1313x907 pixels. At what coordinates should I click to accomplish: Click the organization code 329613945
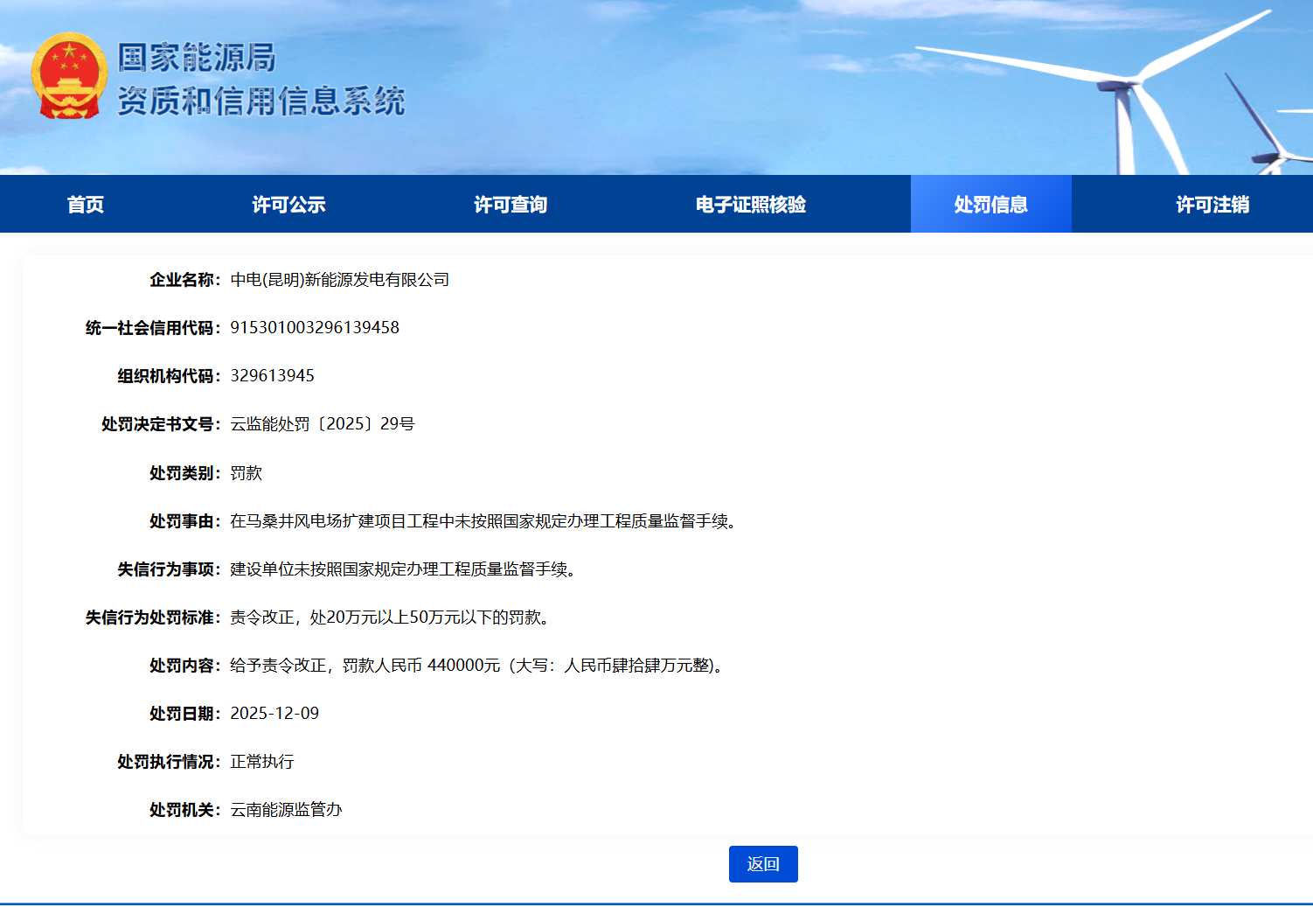point(272,376)
